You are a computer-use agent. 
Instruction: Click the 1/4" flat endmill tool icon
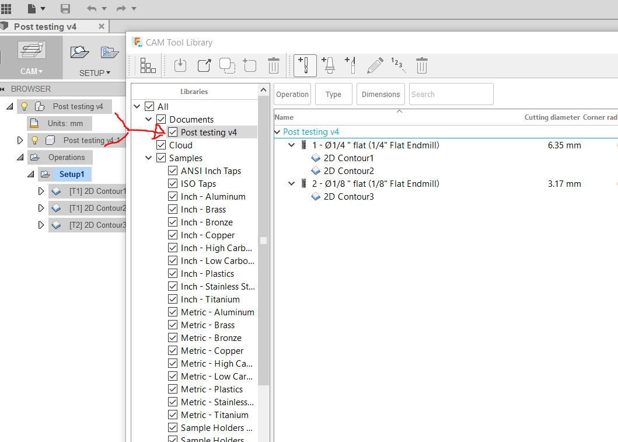pos(303,145)
